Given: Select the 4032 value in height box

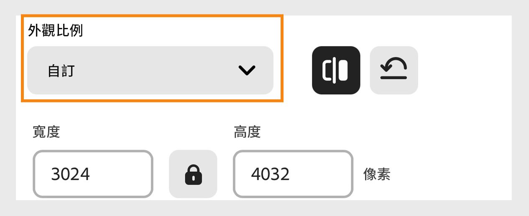Looking at the screenshot, I should point(270,174).
